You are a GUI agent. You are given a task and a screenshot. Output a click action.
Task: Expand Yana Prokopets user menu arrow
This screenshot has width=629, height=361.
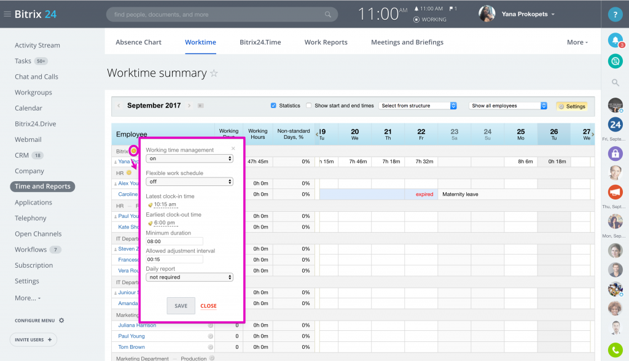click(553, 15)
